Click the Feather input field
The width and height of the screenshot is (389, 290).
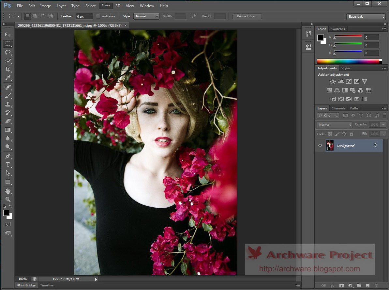[84, 16]
